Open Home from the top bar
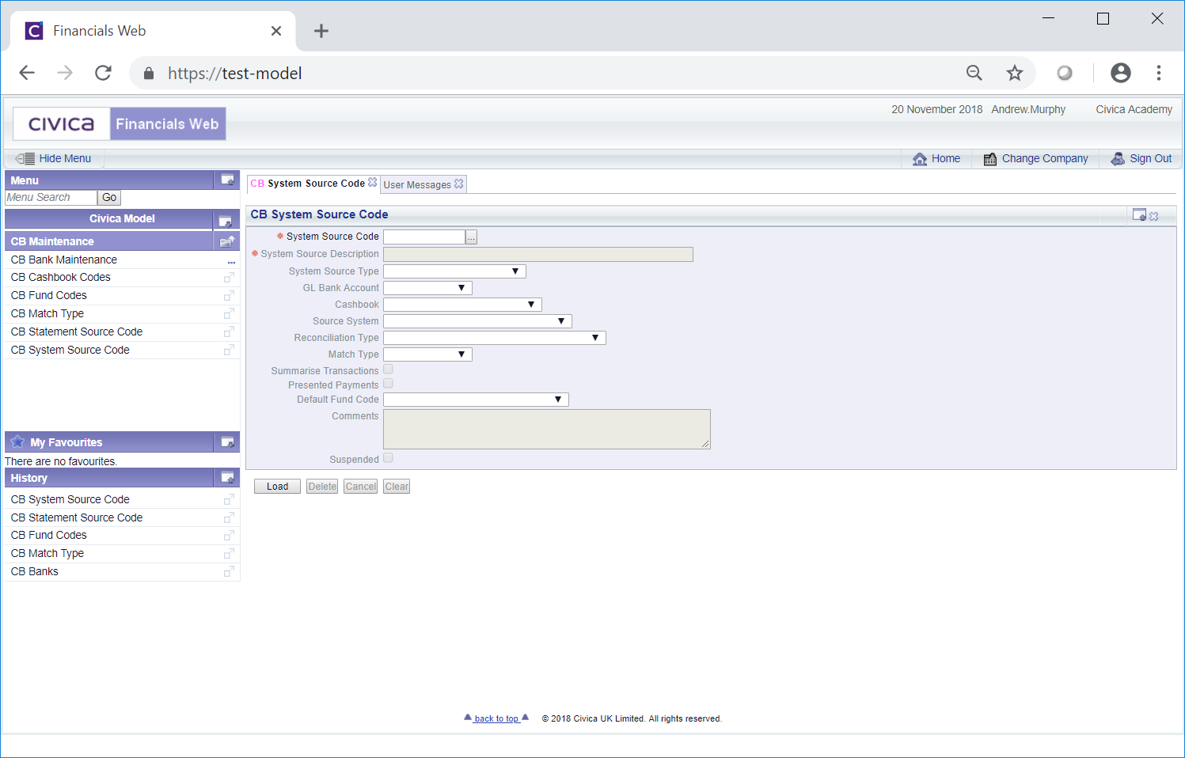This screenshot has height=758, width=1185. (936, 158)
